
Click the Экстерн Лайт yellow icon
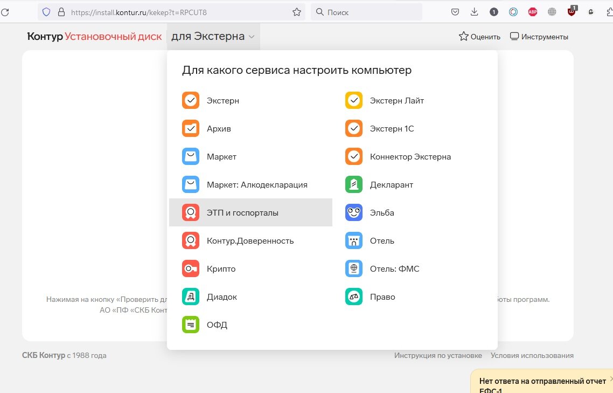click(x=354, y=101)
